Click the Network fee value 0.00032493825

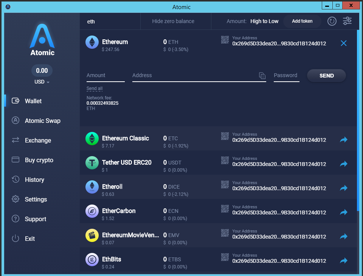click(x=102, y=103)
